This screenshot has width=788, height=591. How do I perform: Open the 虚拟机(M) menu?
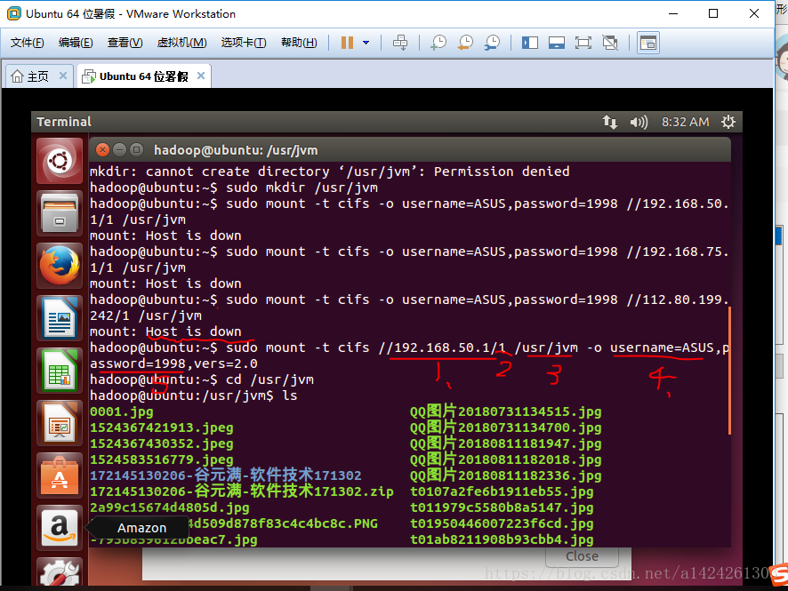tap(181, 43)
